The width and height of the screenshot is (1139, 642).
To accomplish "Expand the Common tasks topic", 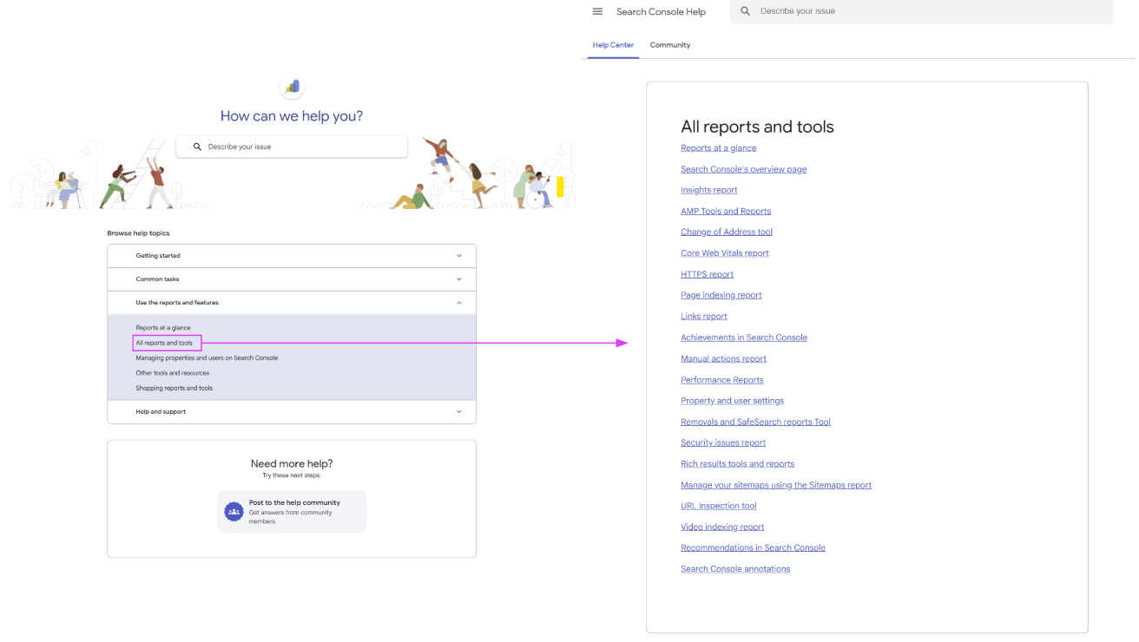I will click(292, 279).
